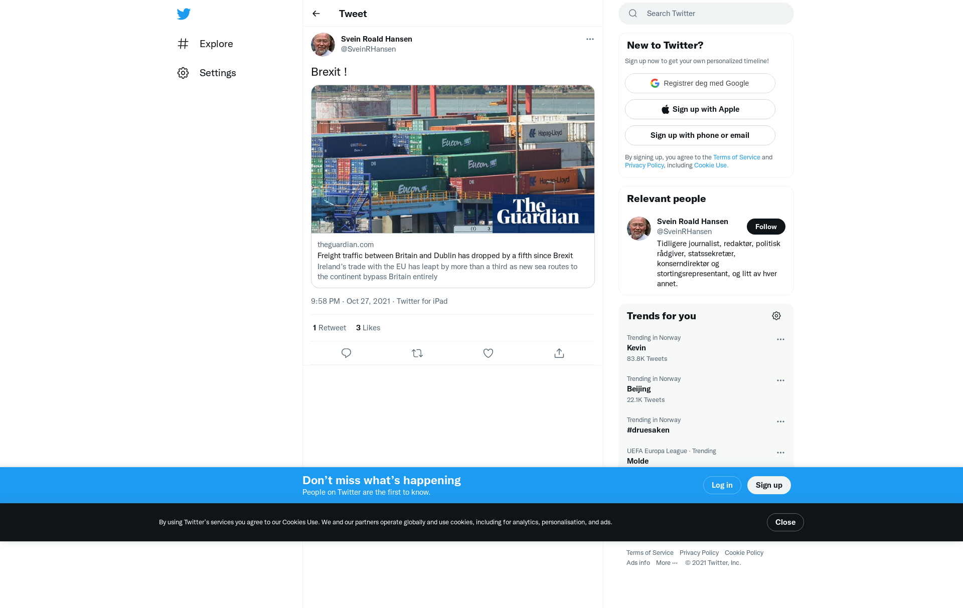
Task: Click the Twitter bird logo
Action: 184,14
